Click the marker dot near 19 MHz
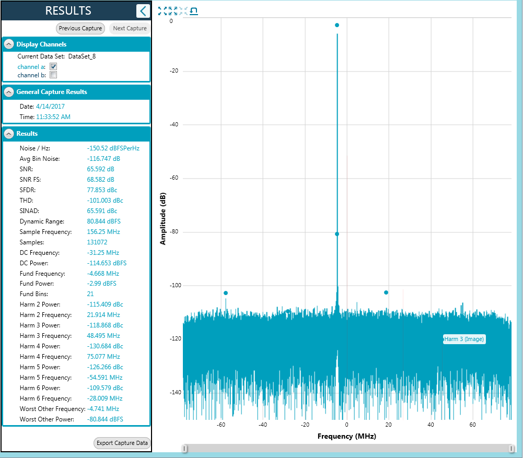The height and width of the screenshot is (458, 523). 386,292
